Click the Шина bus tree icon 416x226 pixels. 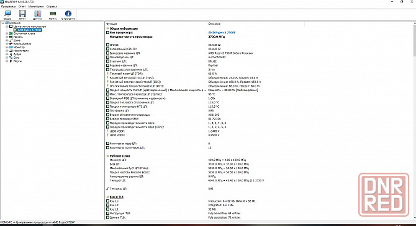click(x=11, y=40)
